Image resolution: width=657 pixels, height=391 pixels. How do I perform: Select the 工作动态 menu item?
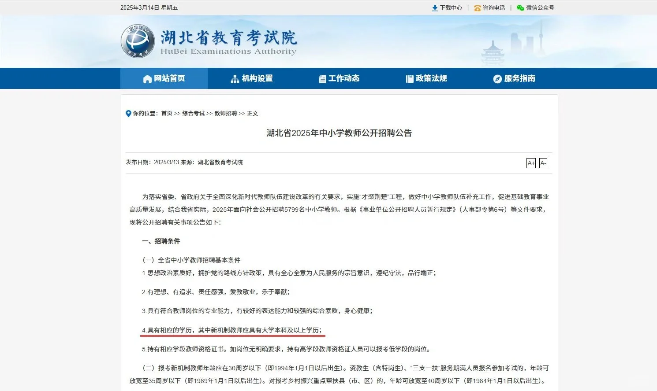344,78
